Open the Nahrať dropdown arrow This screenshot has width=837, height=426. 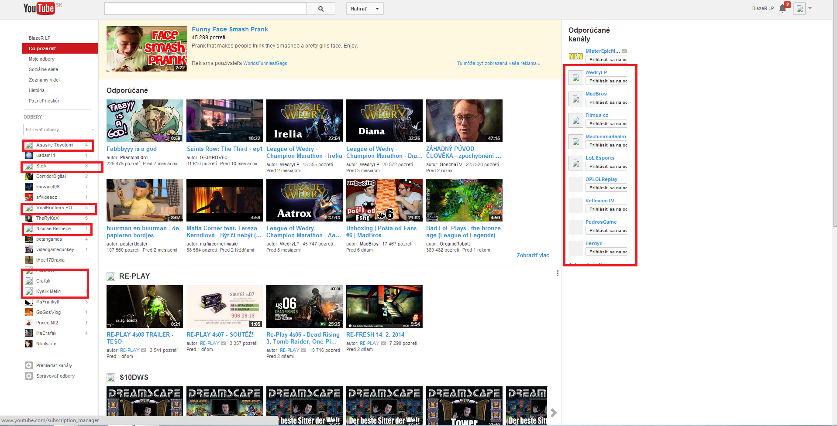pos(377,9)
